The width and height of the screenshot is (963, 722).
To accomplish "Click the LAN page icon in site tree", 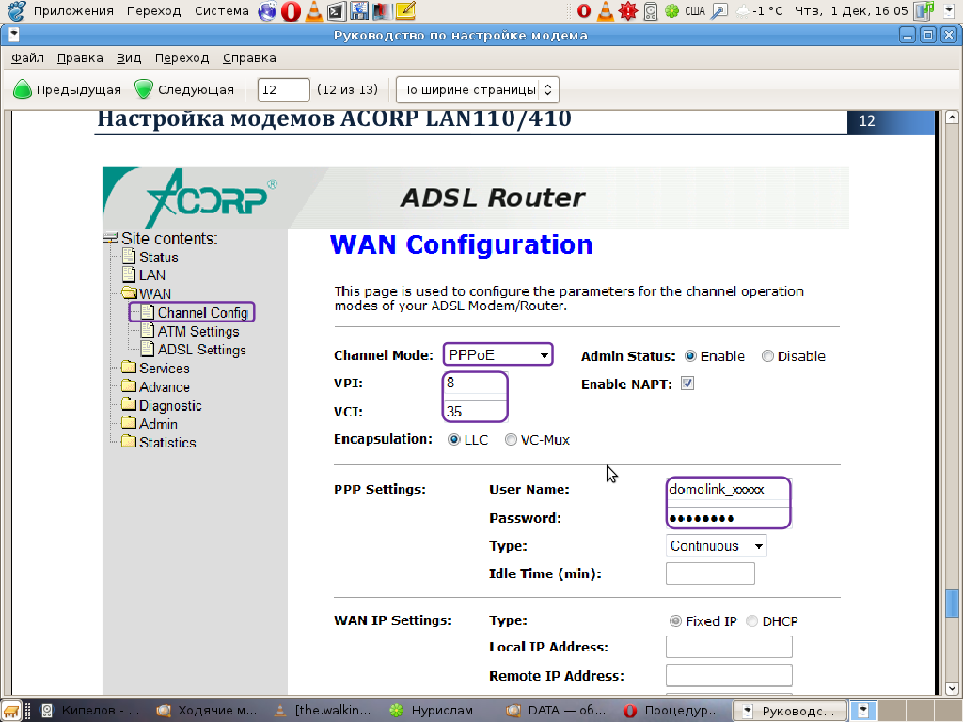I will (129, 274).
